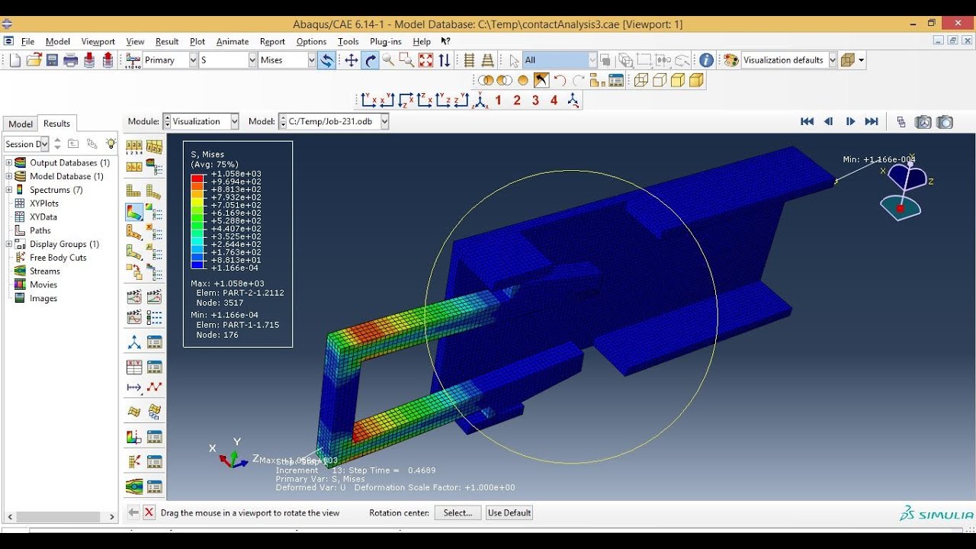Open the Stream toolbox icon
Screen dimensions: 976x549
click(134, 486)
